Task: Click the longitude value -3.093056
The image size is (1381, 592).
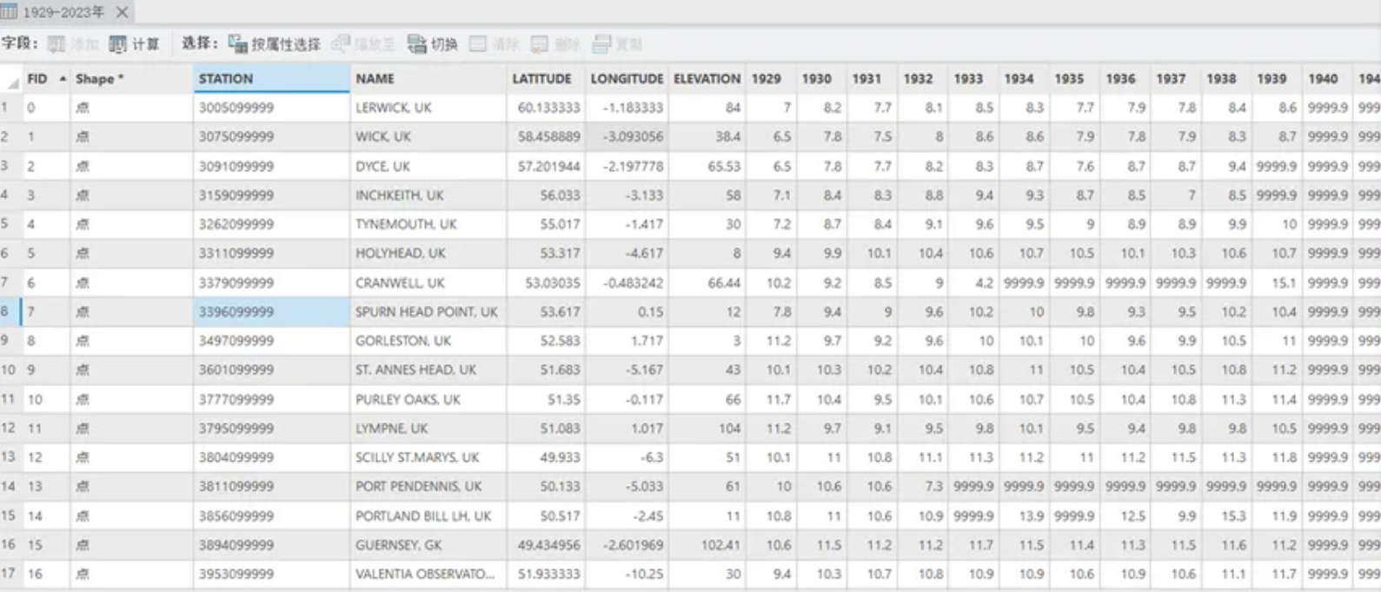Action: pos(627,136)
